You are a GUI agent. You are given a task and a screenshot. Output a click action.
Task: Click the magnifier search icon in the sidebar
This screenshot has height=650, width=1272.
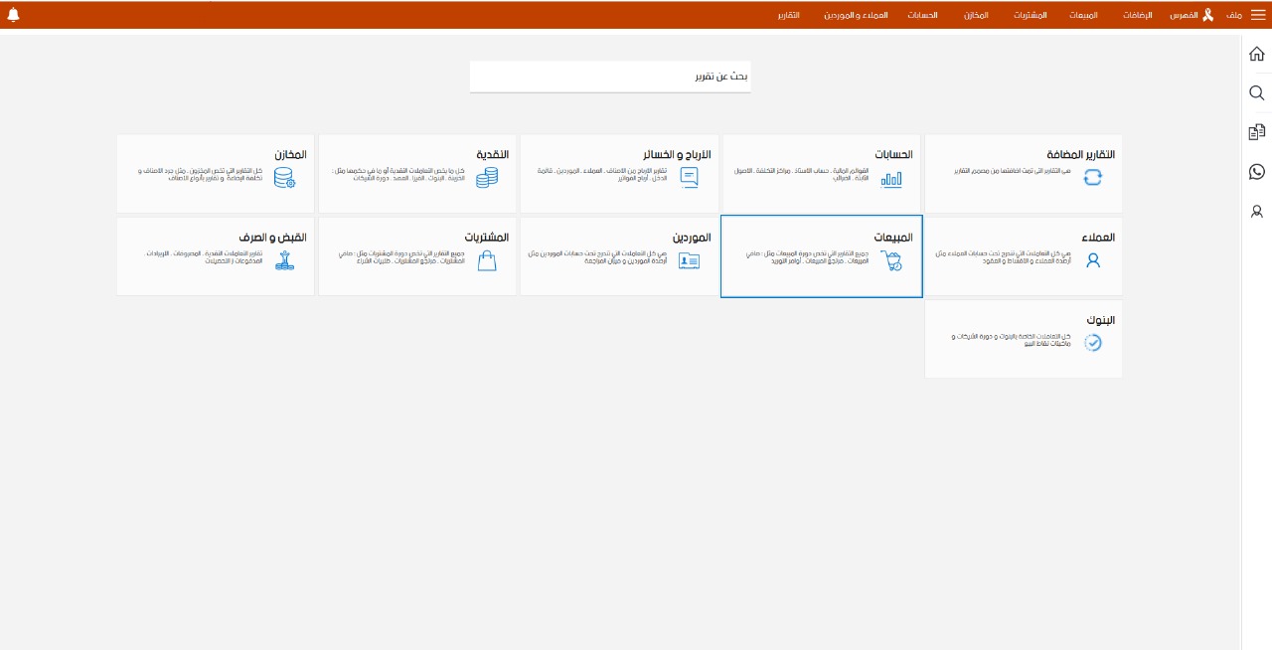[x=1256, y=92]
